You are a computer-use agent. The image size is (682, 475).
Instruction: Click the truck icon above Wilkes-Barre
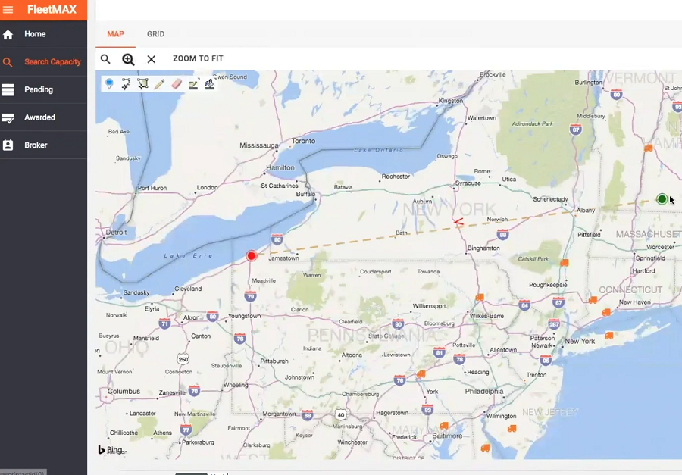[480, 298]
